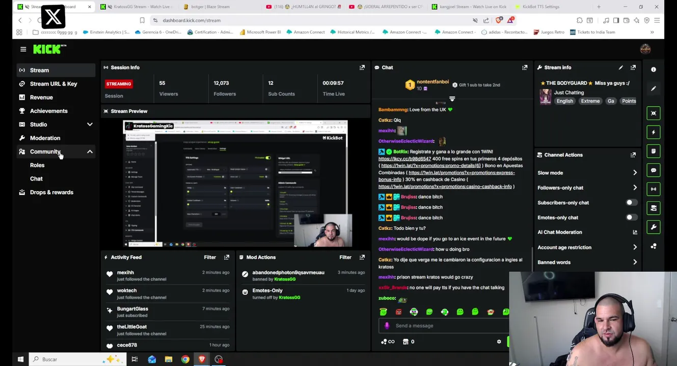
Task: Open chat settings gear icon
Action: 499,342
